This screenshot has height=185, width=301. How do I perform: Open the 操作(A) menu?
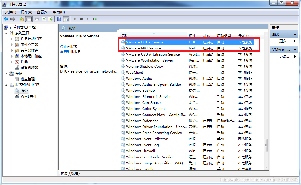[x=27, y=12]
